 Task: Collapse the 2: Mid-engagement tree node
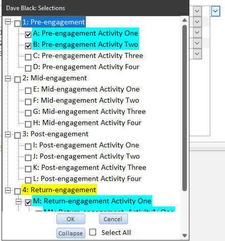click(8, 78)
